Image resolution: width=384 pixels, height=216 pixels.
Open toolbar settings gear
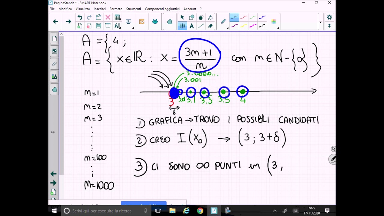(x=329, y=17)
